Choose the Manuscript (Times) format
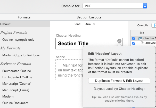The image size is (156, 108). pyautogui.click(x=16, y=90)
